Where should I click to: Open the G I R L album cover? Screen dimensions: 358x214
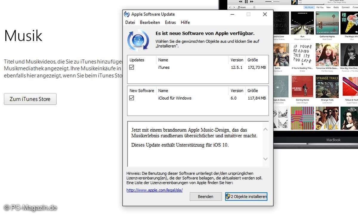(327, 118)
